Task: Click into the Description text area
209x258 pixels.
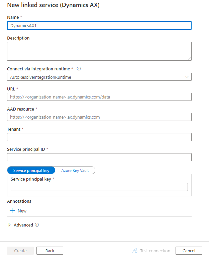Action: 99,51
